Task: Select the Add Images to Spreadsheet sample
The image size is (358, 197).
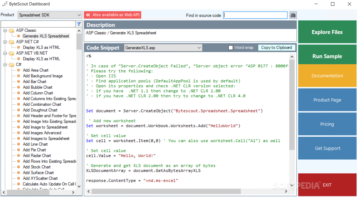Action: [46, 139]
